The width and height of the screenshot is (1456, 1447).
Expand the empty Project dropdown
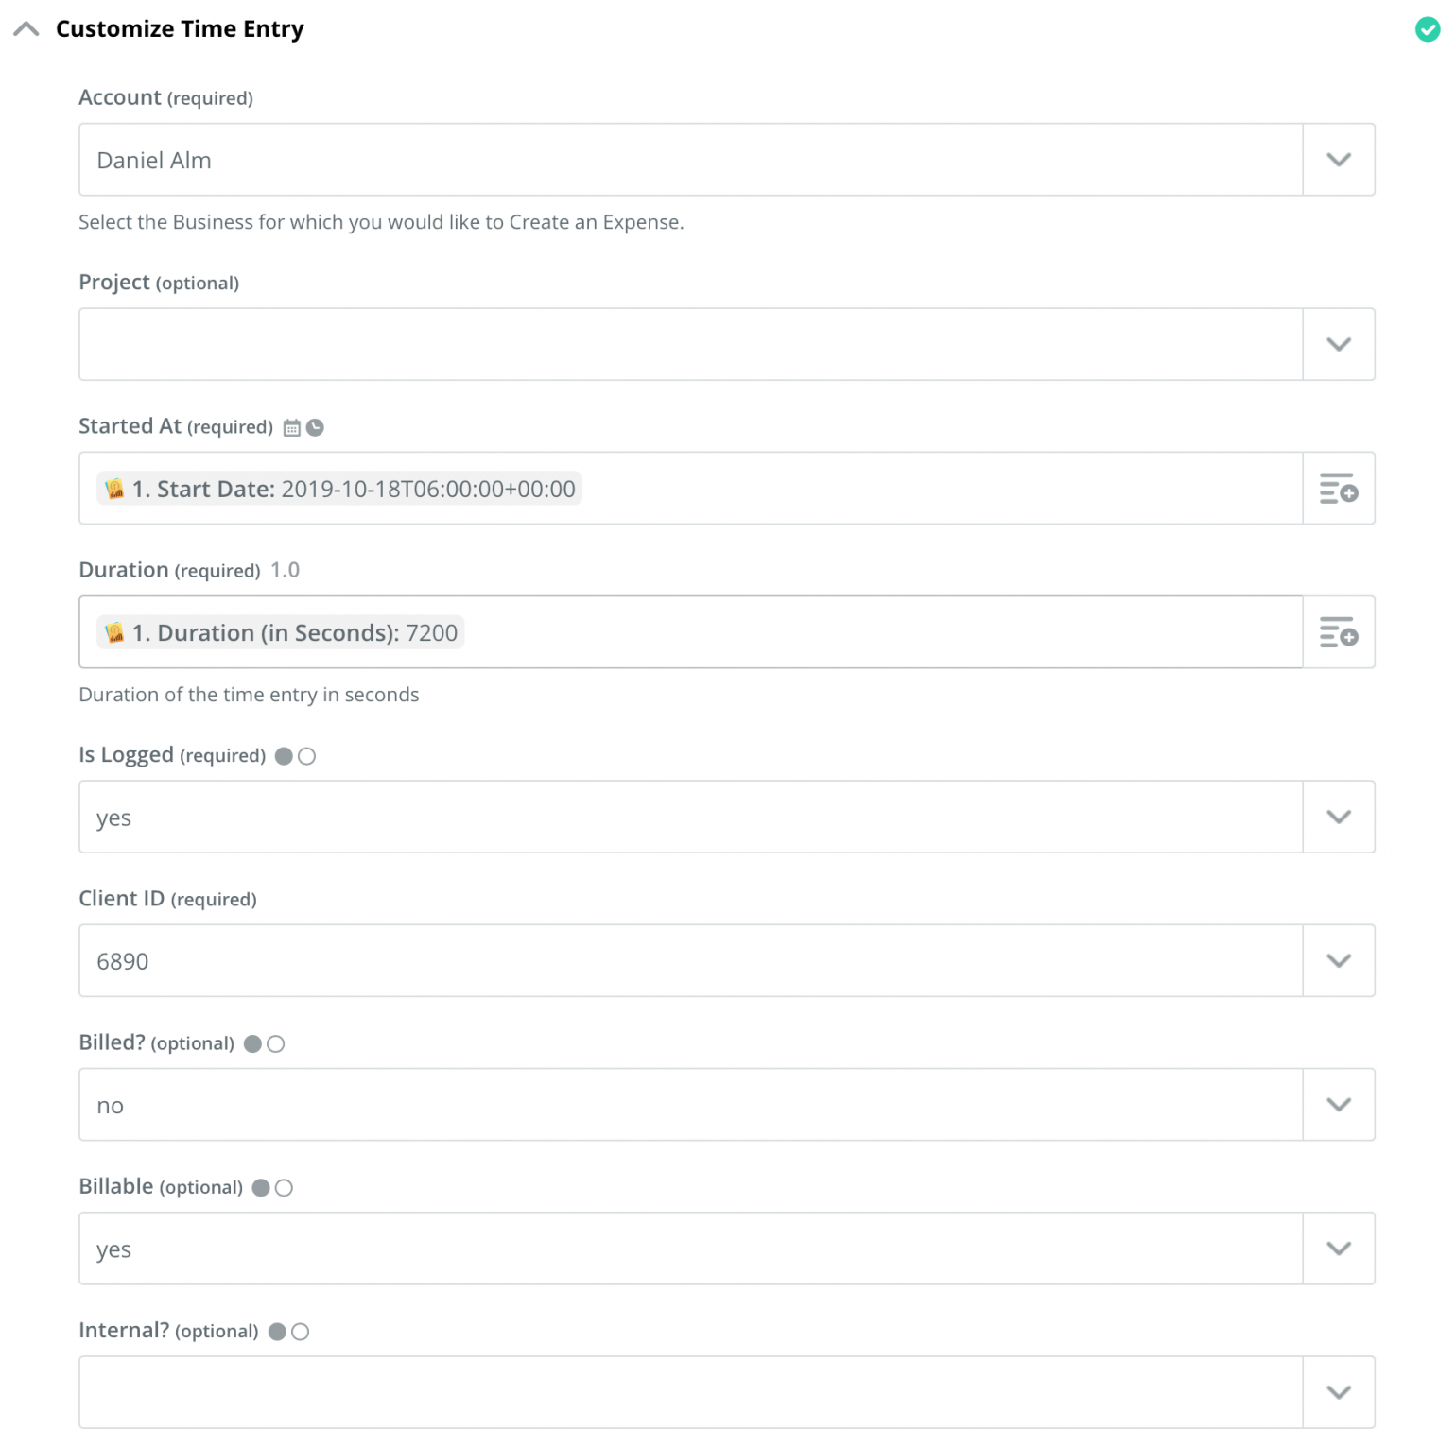click(1338, 344)
